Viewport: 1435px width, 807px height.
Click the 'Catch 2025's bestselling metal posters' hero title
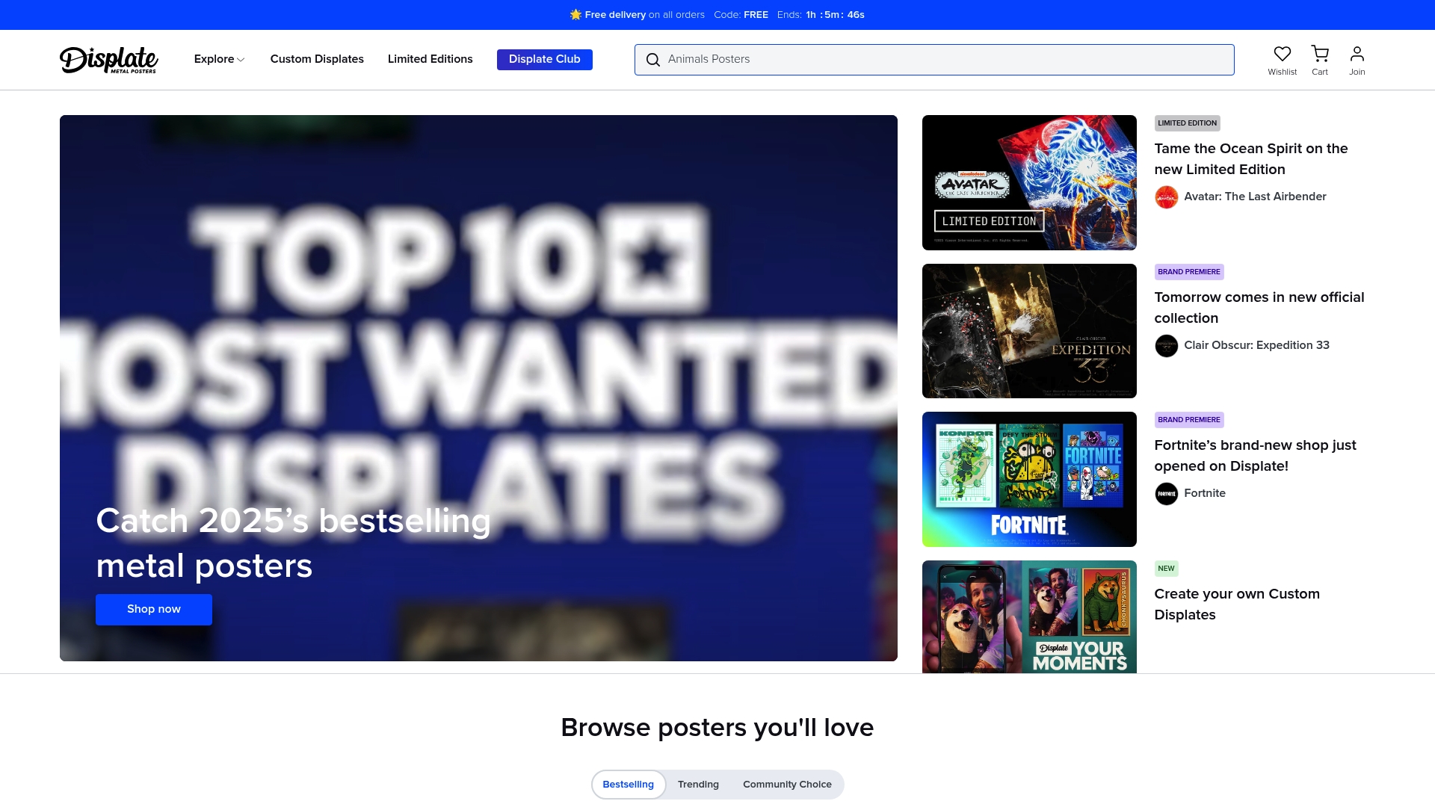293,543
